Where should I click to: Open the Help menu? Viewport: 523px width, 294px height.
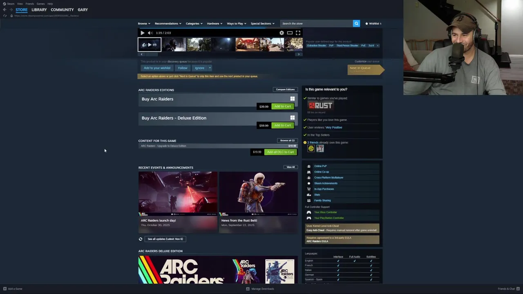50,4
